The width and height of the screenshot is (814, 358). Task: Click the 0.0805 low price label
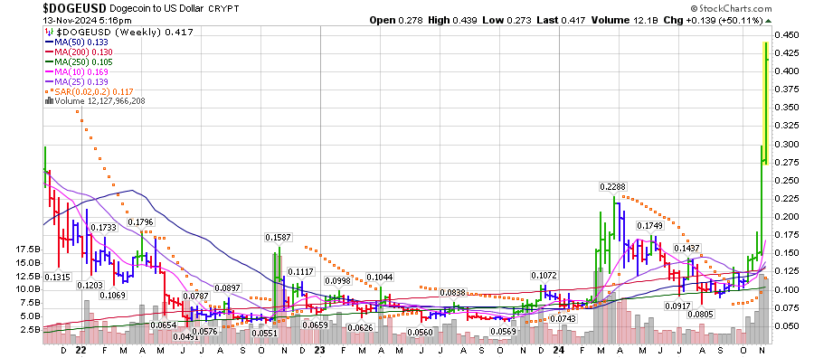701,314
